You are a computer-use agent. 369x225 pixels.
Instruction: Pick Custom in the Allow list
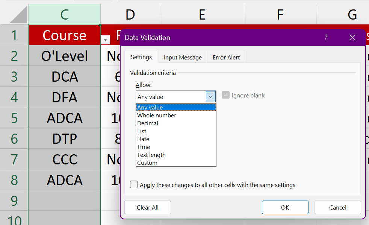click(147, 163)
